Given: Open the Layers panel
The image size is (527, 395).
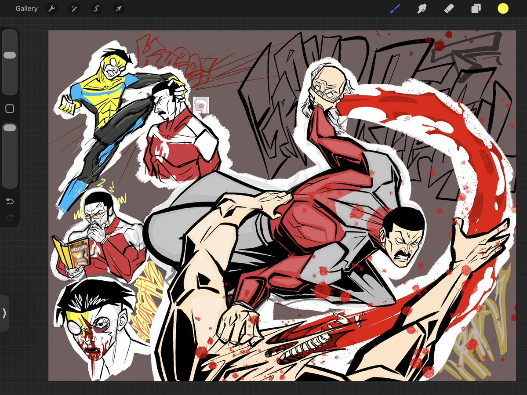Looking at the screenshot, I should (476, 8).
